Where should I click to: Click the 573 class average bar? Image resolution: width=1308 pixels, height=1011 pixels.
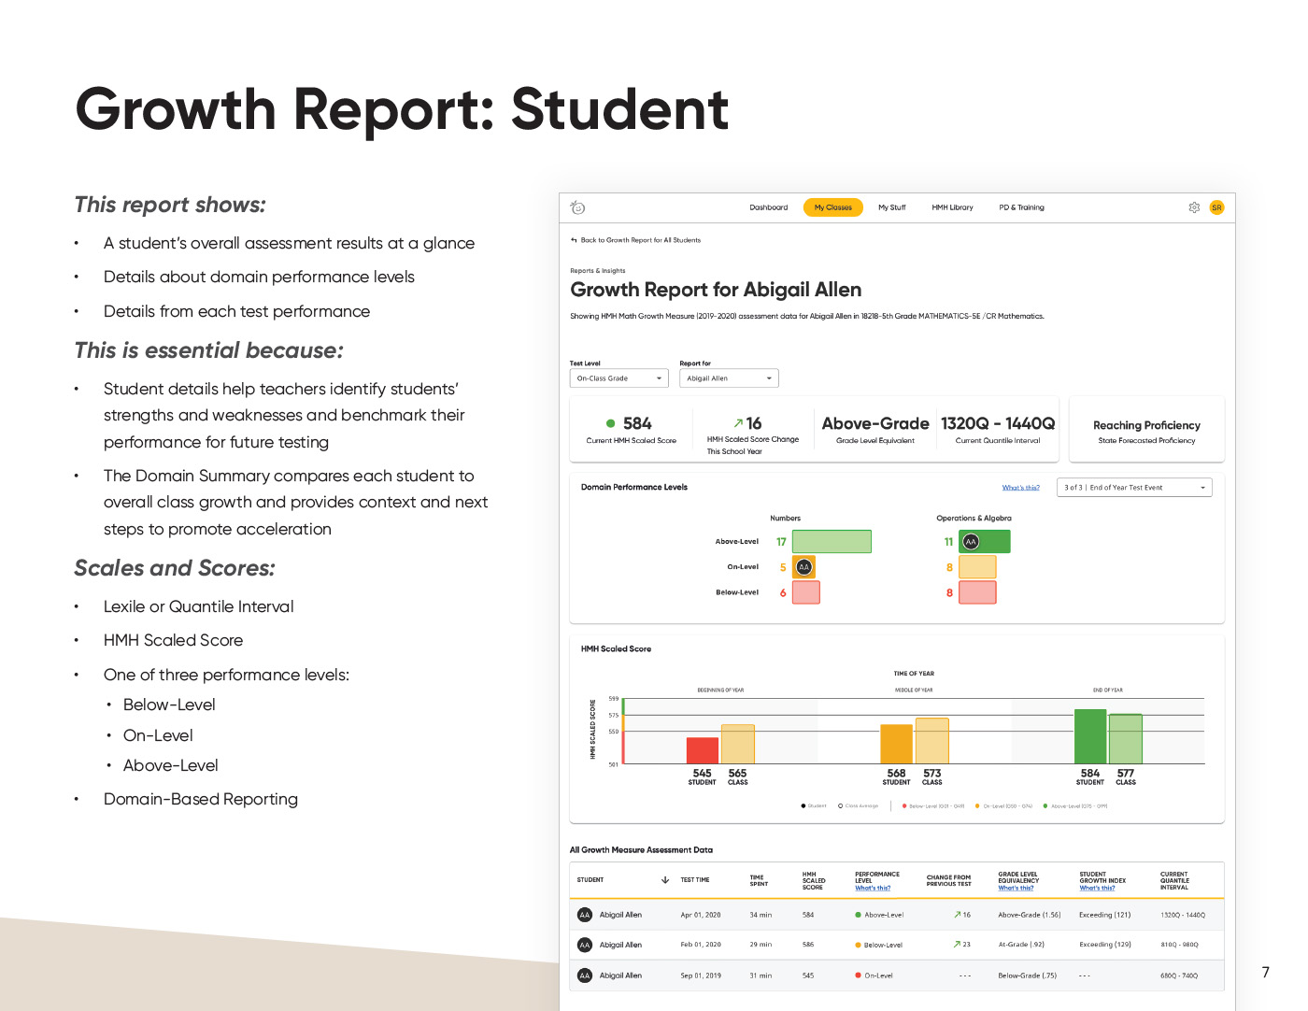[x=932, y=741]
